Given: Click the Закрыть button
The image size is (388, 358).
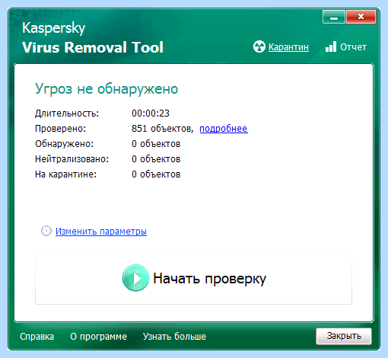Looking at the screenshot, I should point(344,336).
